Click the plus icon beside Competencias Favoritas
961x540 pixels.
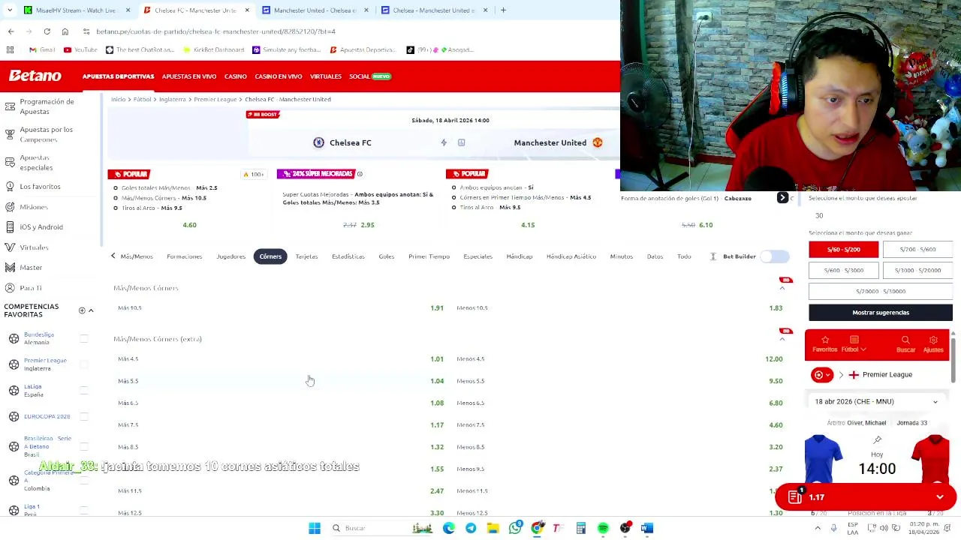(82, 310)
